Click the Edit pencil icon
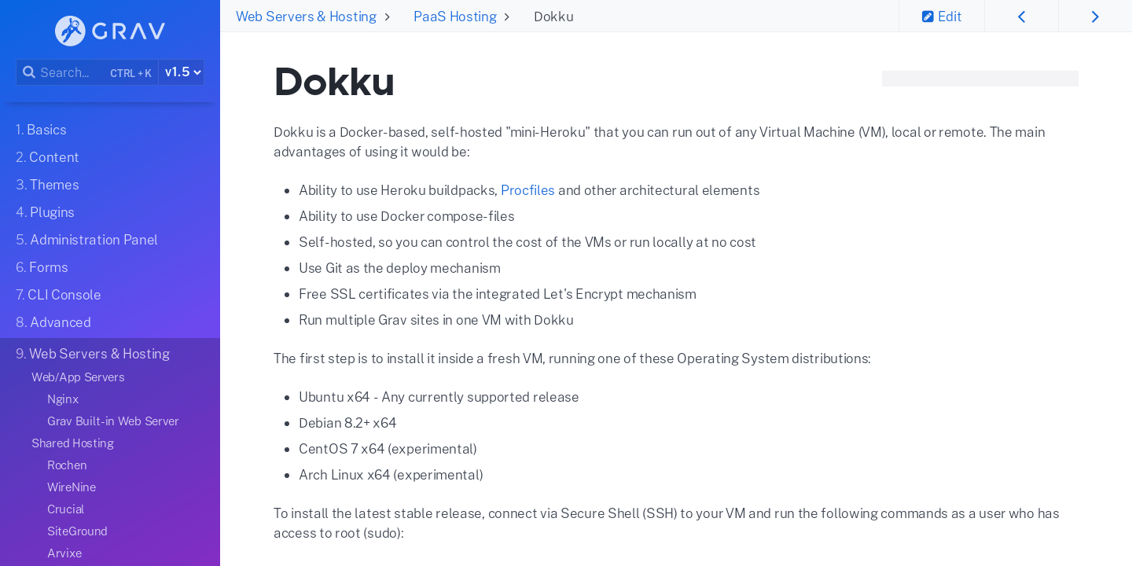Viewport: 1132px width, 566px height. point(928,16)
